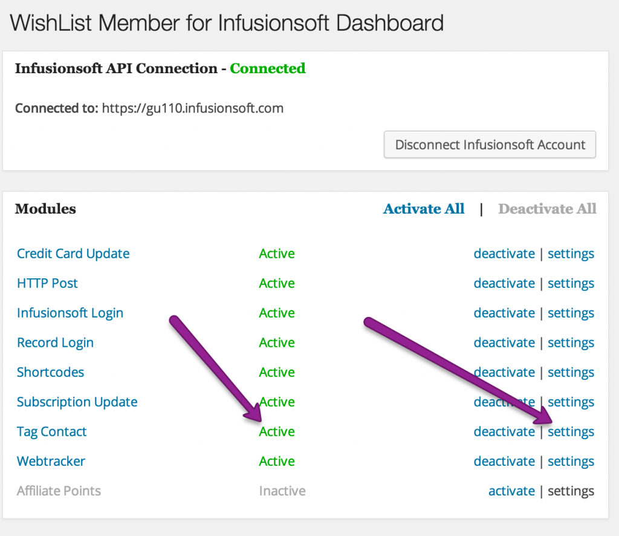Open settings for Subscription Update

(571, 402)
